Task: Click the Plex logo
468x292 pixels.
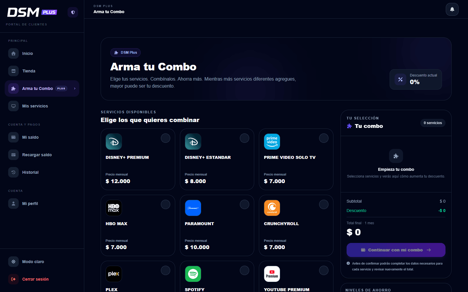Action: [114, 274]
